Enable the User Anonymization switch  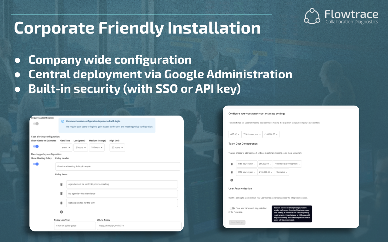pos(232,208)
